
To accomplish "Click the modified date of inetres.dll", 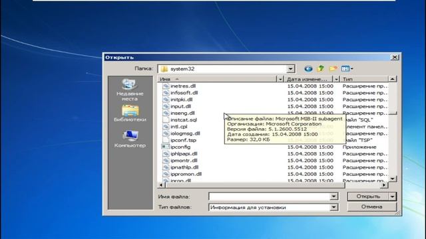I will [x=310, y=86].
